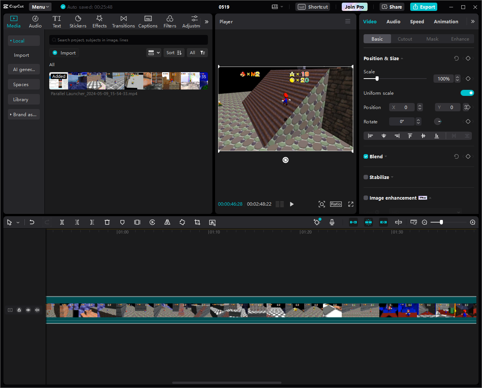Open the Menu dropdown
Image resolution: width=482 pixels, height=388 pixels.
(x=40, y=7)
